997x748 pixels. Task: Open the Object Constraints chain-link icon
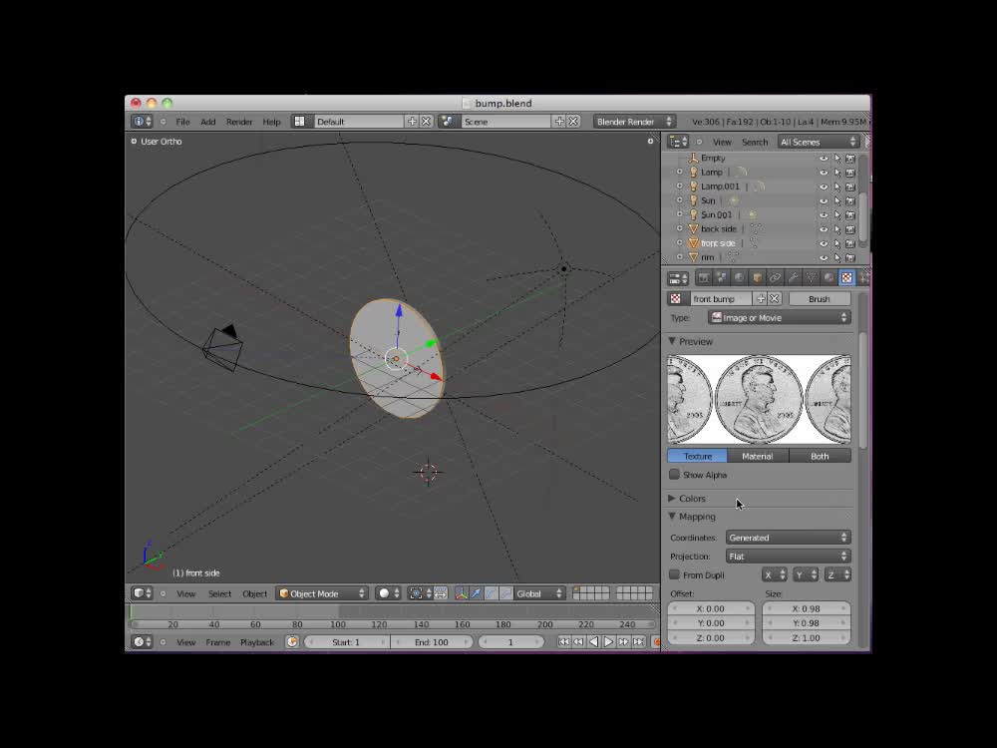(775, 278)
